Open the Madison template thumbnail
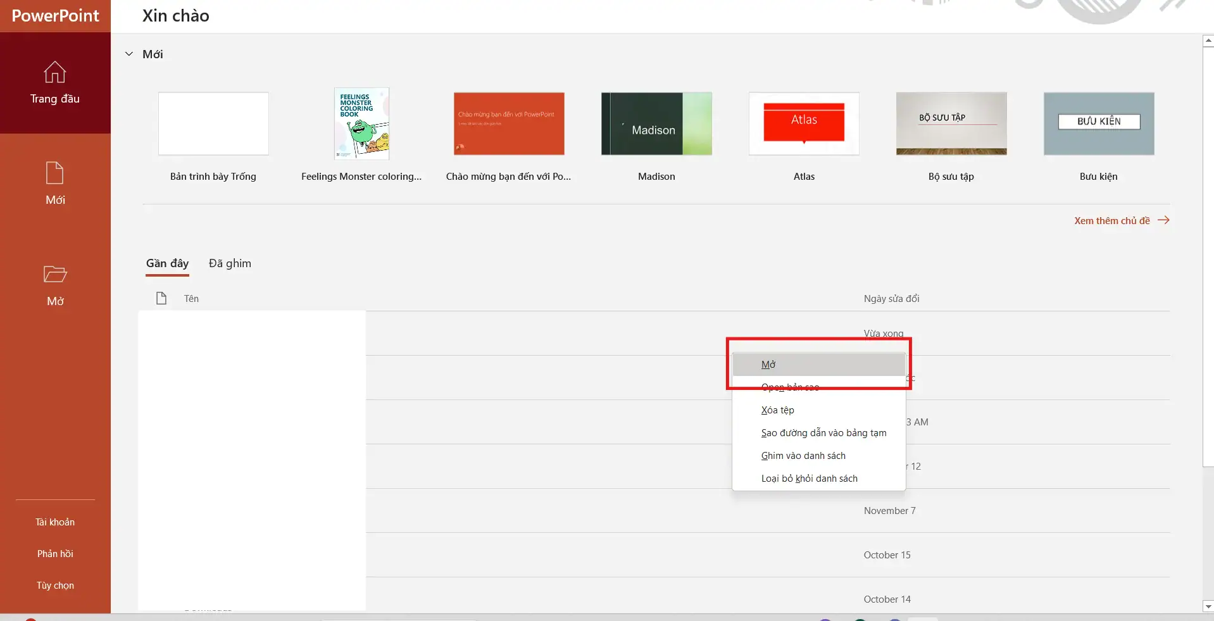The image size is (1214, 621). tap(656, 123)
